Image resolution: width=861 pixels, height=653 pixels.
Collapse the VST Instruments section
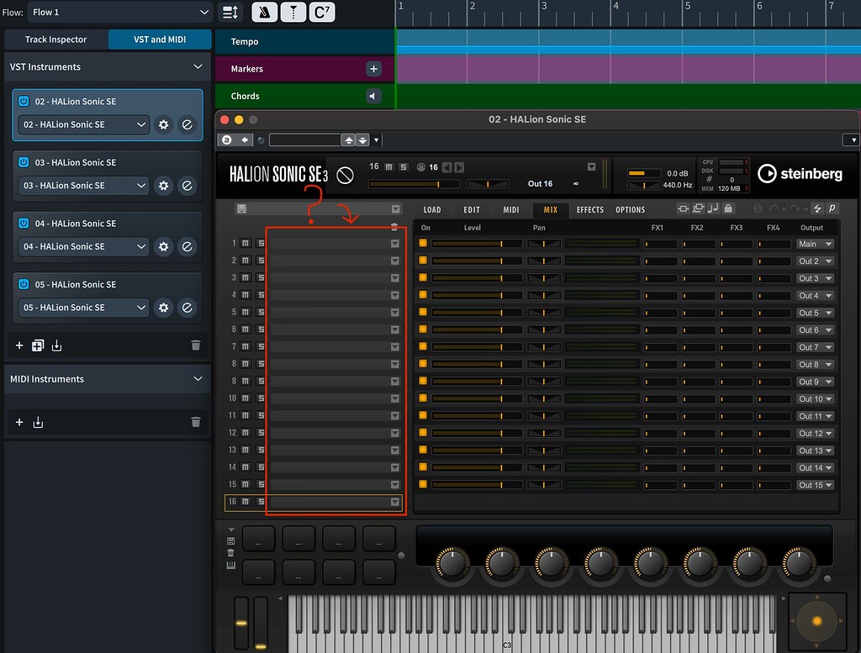[x=198, y=66]
